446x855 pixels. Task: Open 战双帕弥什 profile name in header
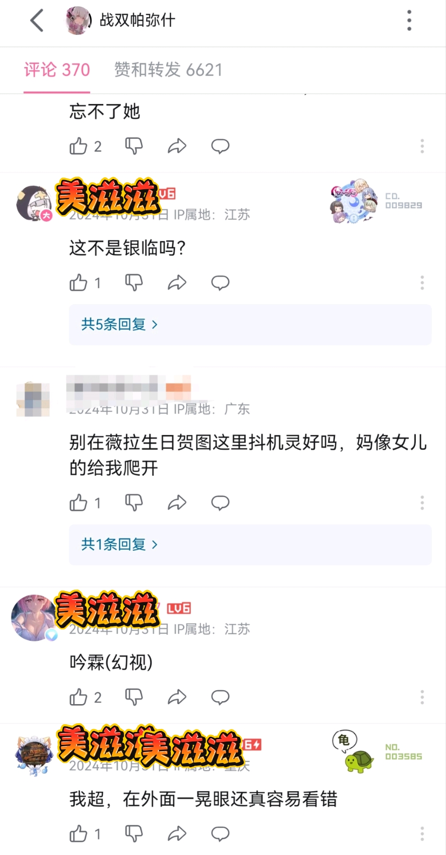[x=137, y=20]
